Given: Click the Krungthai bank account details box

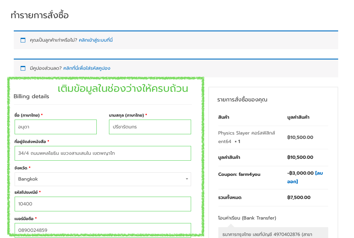Looking at the screenshot, I should (273, 234).
